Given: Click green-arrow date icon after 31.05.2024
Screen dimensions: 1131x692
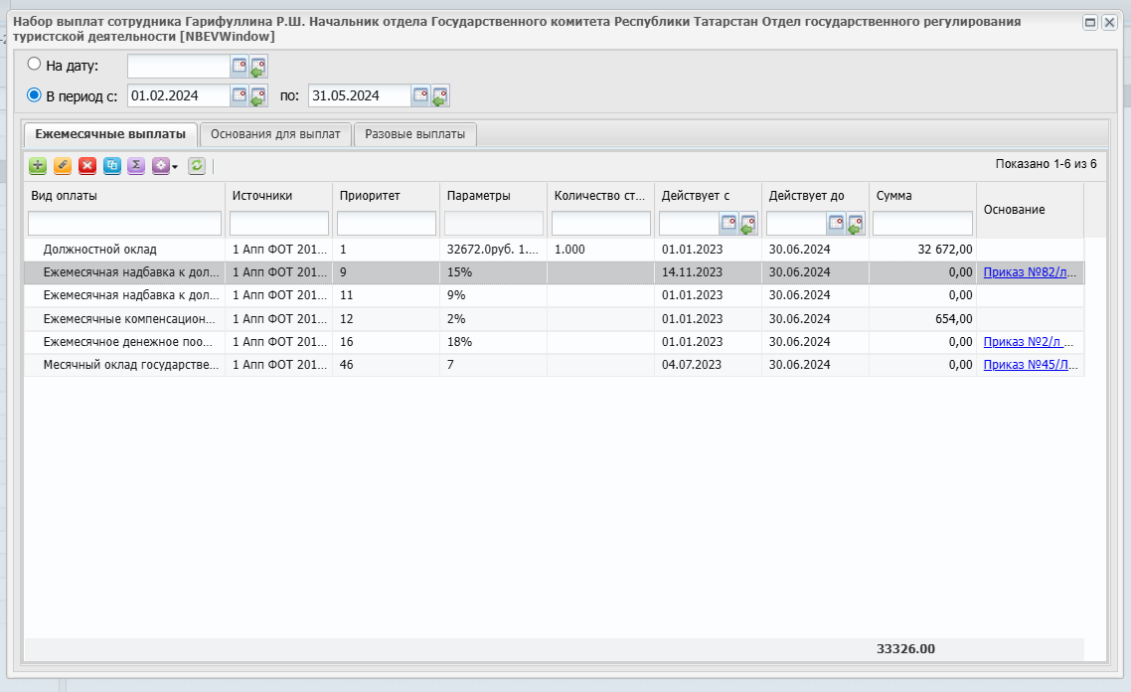Looking at the screenshot, I should [440, 96].
